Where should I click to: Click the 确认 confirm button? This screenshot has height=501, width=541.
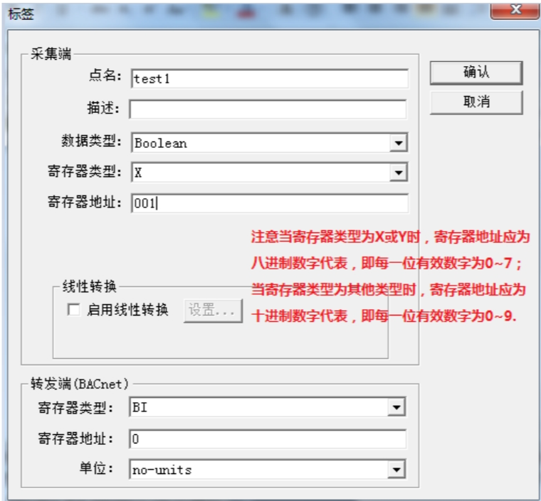[x=476, y=72]
